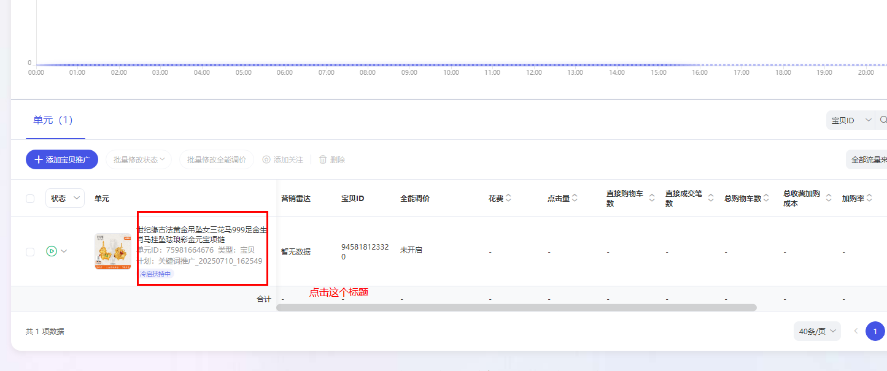Switch to the 单元 (1) tab

click(x=53, y=120)
